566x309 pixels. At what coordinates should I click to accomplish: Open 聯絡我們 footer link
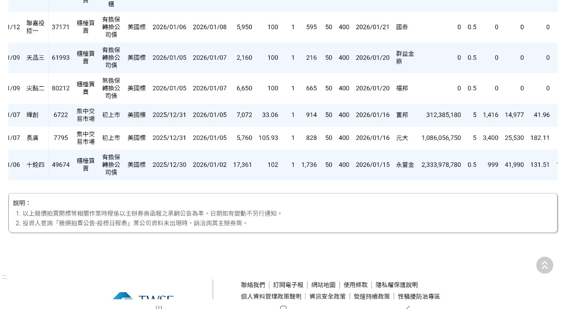coord(253,285)
